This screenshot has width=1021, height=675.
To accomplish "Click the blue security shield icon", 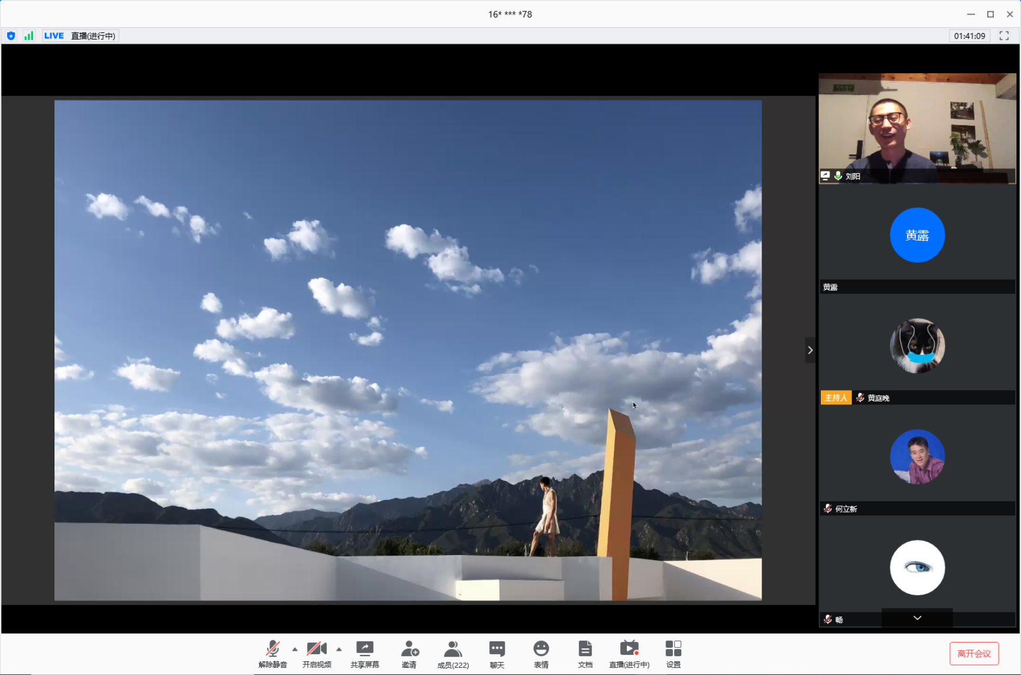I will coord(11,36).
